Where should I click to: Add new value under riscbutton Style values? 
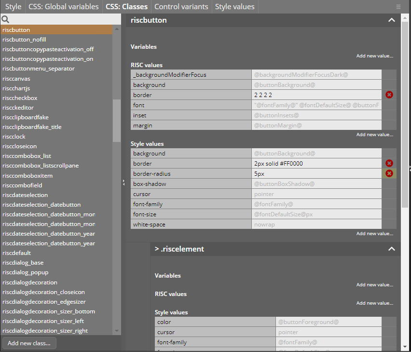[374, 234]
